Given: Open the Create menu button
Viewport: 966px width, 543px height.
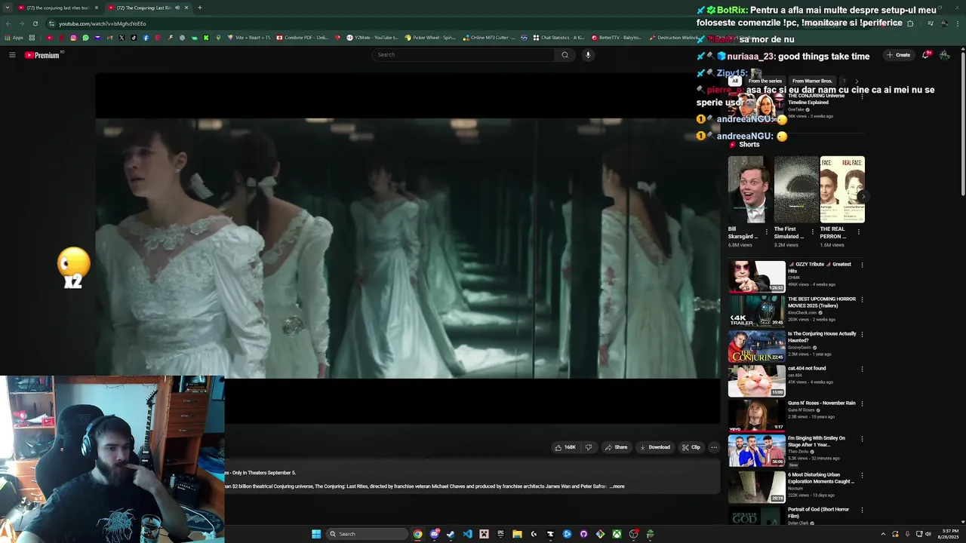Looking at the screenshot, I should pyautogui.click(x=899, y=55).
